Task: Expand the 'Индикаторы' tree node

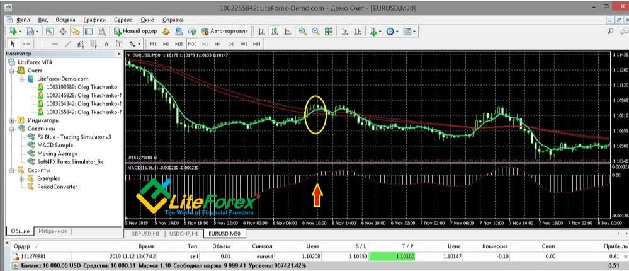Action: click(13, 120)
